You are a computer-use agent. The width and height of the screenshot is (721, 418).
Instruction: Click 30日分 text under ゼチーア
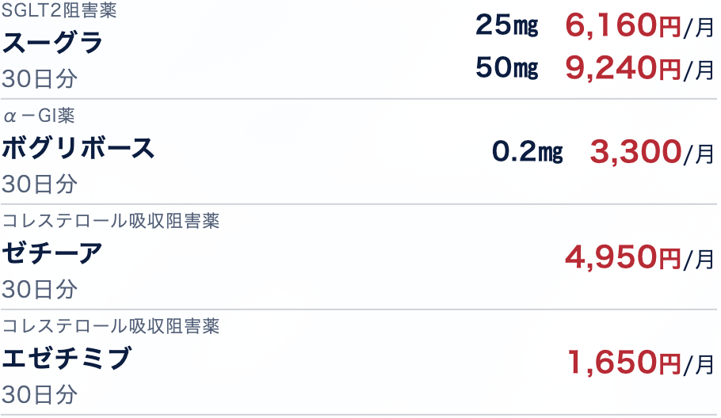[40, 289]
